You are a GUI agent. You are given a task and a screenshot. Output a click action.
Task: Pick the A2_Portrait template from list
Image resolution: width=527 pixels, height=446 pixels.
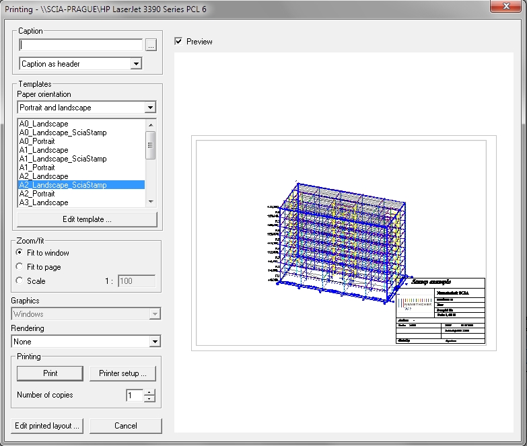pos(37,194)
